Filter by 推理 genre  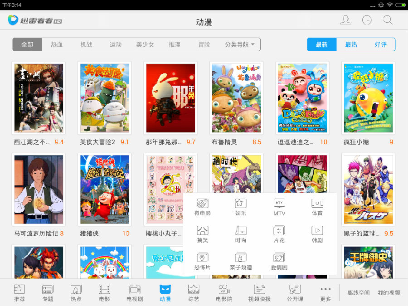point(175,44)
